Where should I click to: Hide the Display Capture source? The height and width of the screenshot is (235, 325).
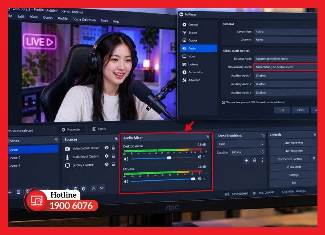pyautogui.click(x=106, y=164)
